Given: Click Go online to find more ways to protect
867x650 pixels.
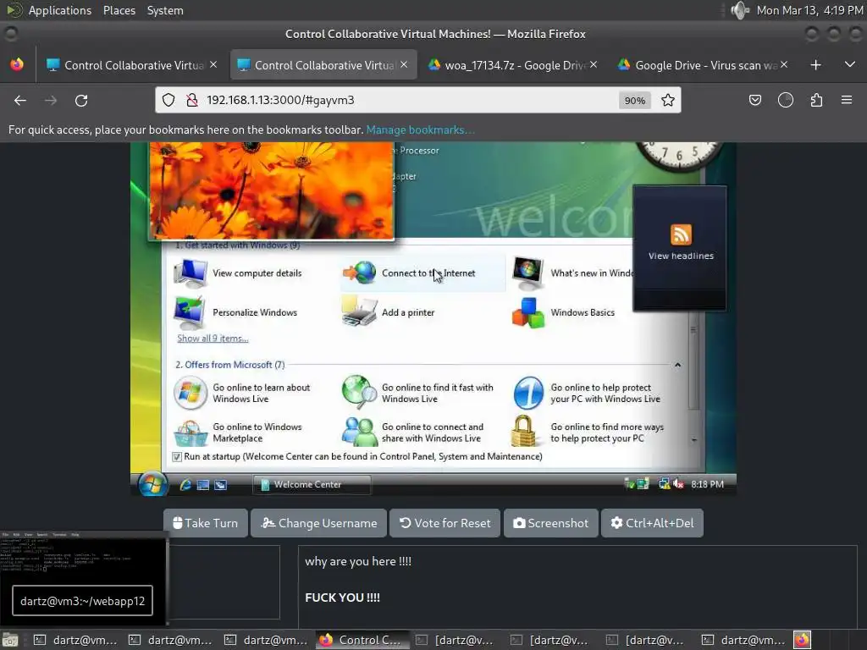Looking at the screenshot, I should (588, 432).
